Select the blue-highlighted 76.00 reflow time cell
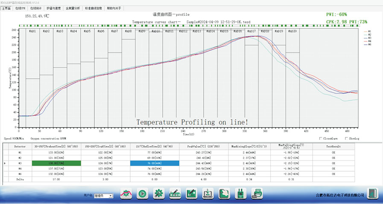383x204 pixels. coord(155,163)
